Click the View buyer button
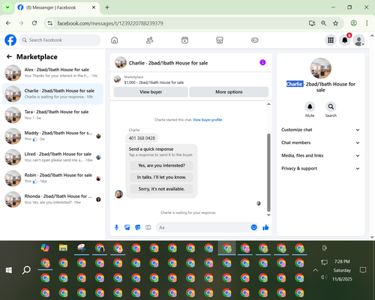The image size is (375, 300). pos(151,92)
